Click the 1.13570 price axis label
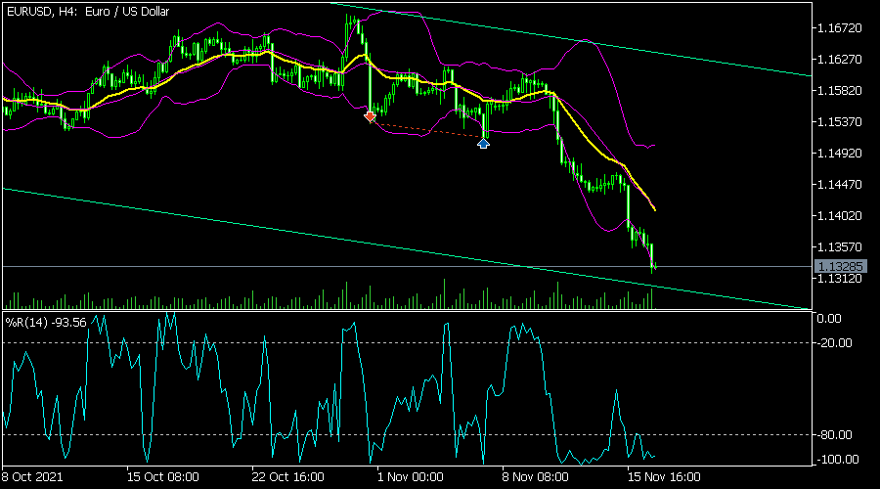This screenshot has width=880, height=489. [x=840, y=247]
